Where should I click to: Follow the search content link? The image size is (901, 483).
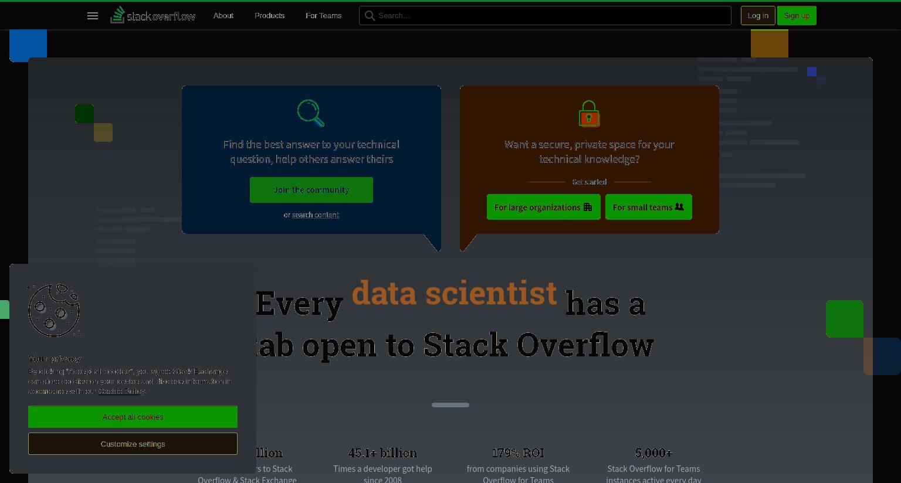pyautogui.click(x=316, y=215)
